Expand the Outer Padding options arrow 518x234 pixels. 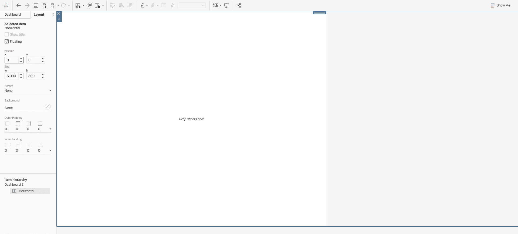point(50,129)
